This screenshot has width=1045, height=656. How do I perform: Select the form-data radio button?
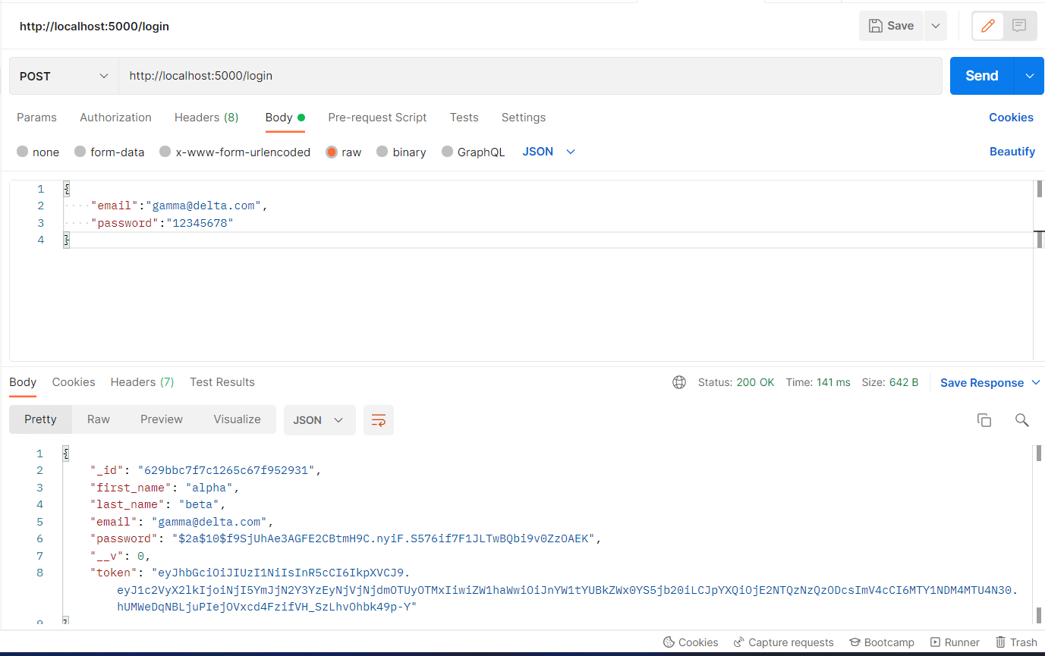point(80,152)
